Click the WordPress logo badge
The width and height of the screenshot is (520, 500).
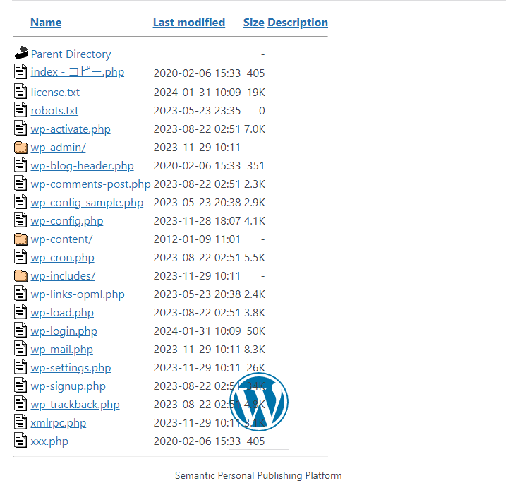(259, 402)
